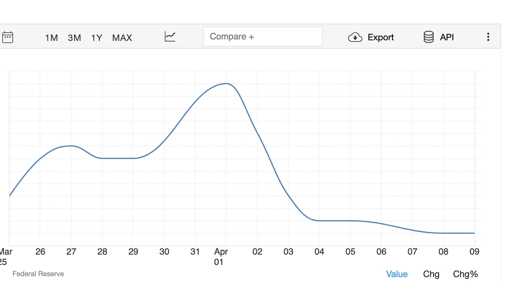Viewport: 509px width, 286px height.
Task: Open the line chart type selector
Action: (x=170, y=37)
